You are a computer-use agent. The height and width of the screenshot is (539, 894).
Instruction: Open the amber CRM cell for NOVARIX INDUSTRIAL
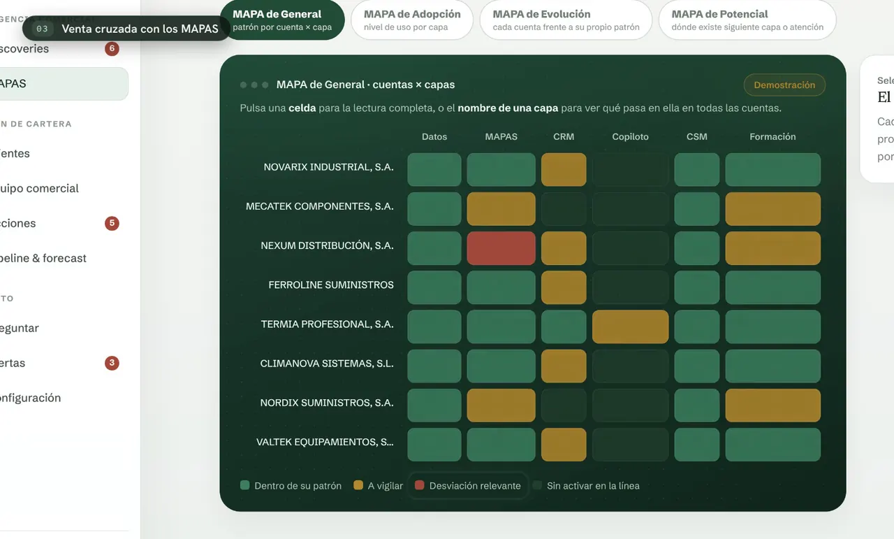click(564, 170)
